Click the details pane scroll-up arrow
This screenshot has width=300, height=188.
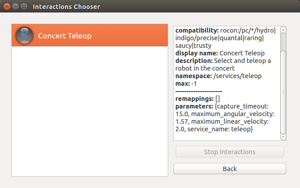coord(283,30)
